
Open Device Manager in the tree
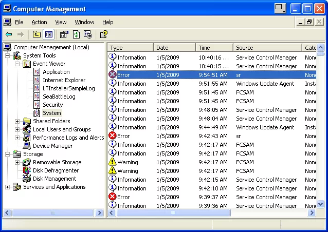point(52,146)
